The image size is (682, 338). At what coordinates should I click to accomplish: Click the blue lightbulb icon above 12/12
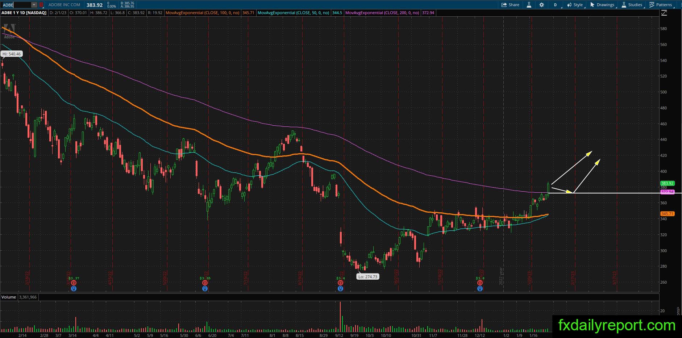[480, 289]
